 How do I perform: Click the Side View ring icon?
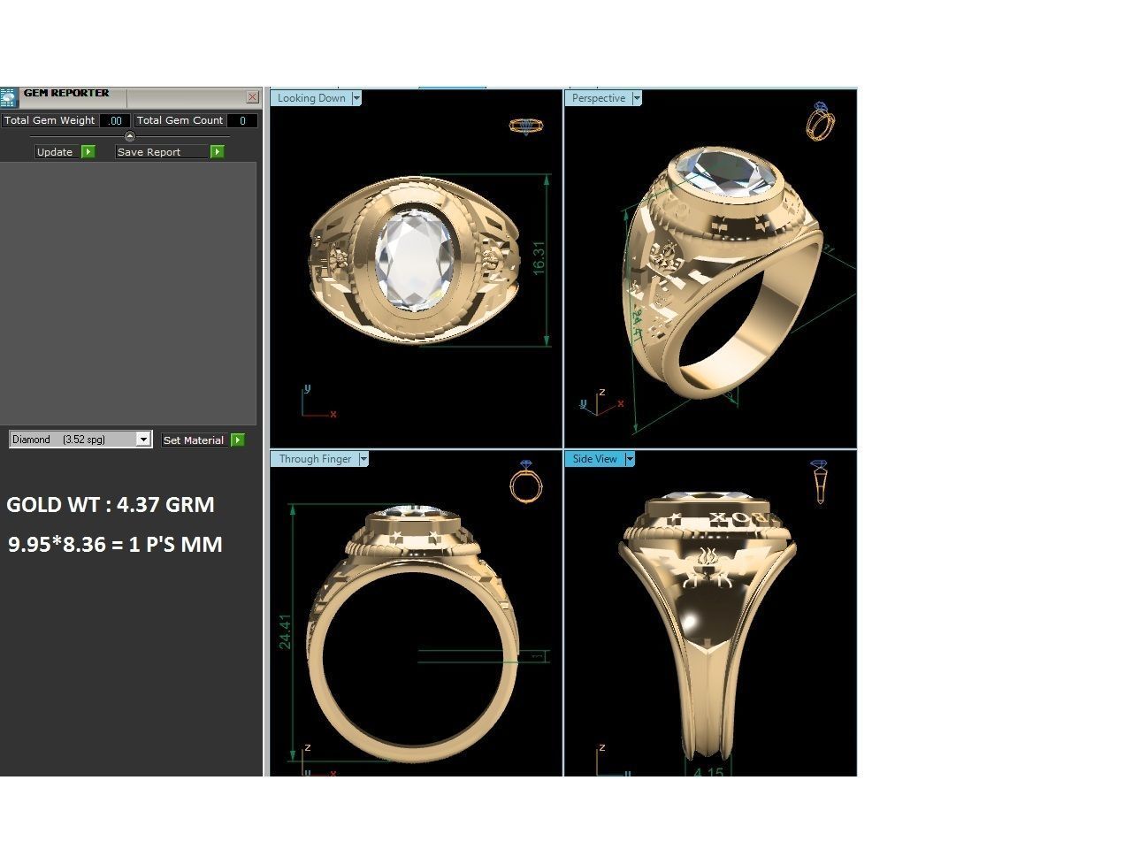pyautogui.click(x=820, y=482)
